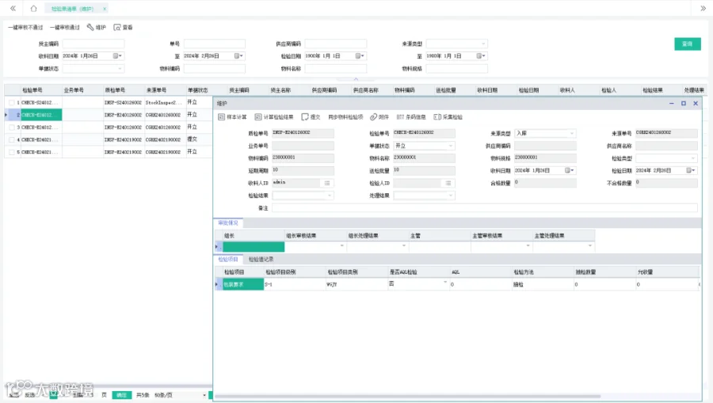Select the 审批情况 tab
Image resolution: width=713 pixels, height=403 pixels.
[228, 223]
